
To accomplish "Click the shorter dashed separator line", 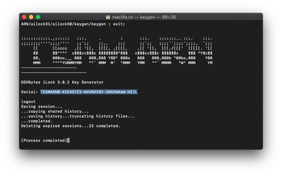I will [x=49, y=68].
